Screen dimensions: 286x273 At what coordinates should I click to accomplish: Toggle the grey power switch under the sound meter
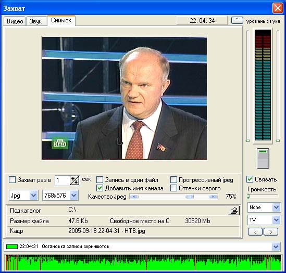[x=263, y=159]
